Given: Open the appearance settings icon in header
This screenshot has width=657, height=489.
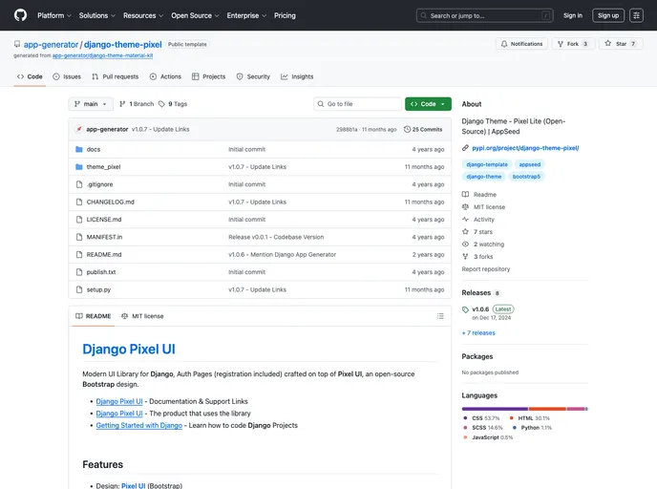Looking at the screenshot, I should 636,15.
